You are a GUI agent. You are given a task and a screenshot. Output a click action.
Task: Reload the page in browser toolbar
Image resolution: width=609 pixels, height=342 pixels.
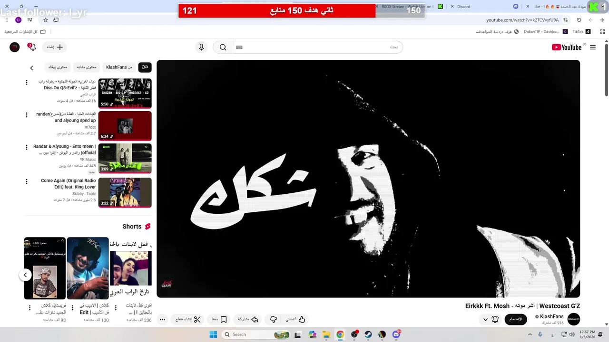579,20
